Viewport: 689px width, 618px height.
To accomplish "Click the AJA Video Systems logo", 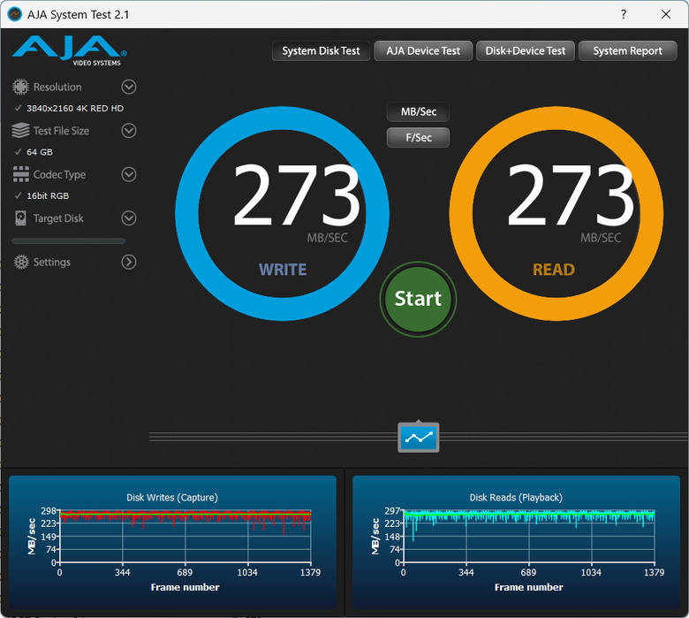I will click(70, 50).
